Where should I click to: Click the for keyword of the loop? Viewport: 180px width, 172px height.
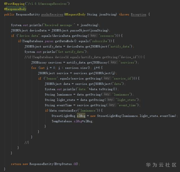click(34, 68)
